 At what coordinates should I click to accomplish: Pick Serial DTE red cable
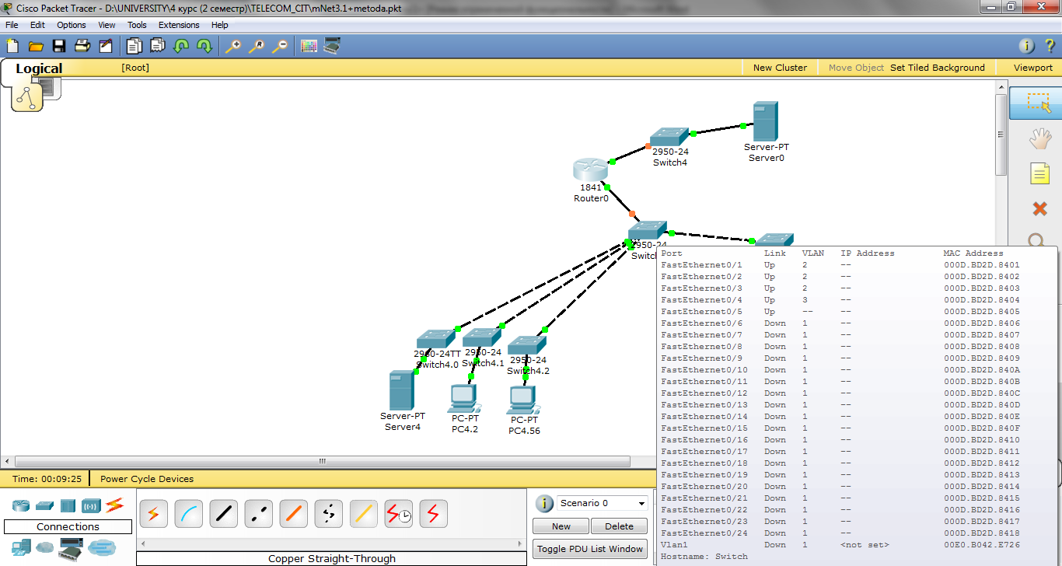tap(433, 513)
